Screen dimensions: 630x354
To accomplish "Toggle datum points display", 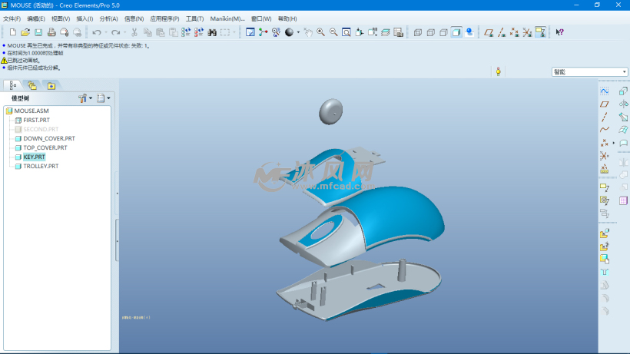I will coord(514,32).
